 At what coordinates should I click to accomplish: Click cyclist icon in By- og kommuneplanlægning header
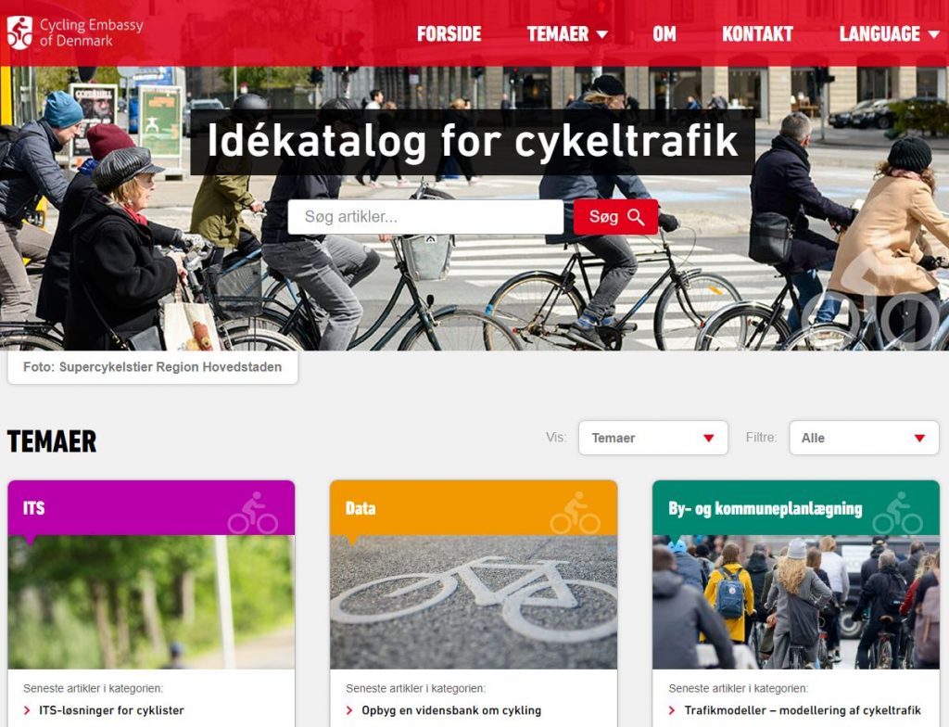point(897,513)
